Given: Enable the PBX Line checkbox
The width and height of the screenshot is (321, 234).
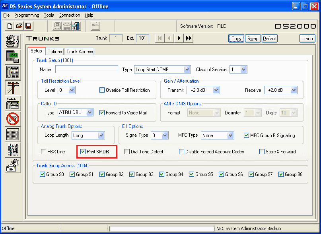Looking at the screenshot, I should (44, 152).
